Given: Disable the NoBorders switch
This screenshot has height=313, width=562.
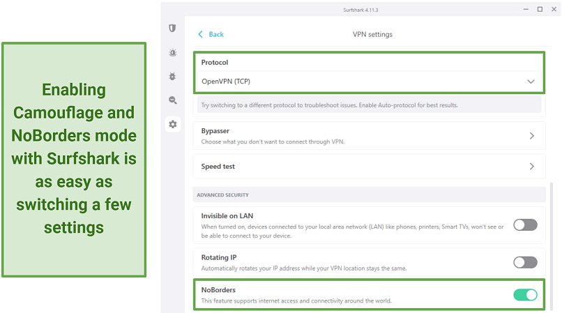Looking at the screenshot, I should [x=525, y=295].
